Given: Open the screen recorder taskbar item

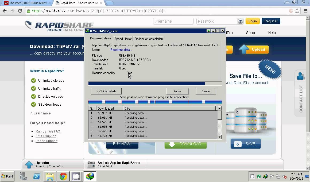Looking at the screenshot, I should click(x=76, y=176).
